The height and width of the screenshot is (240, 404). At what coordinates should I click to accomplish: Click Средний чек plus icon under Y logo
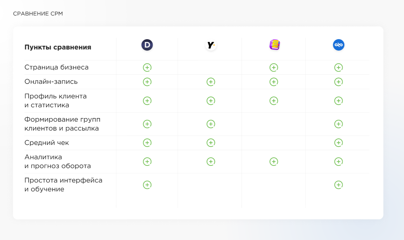211,143
